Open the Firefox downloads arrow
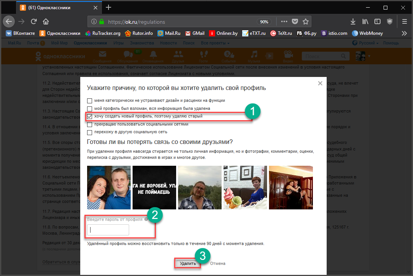 (353, 21)
